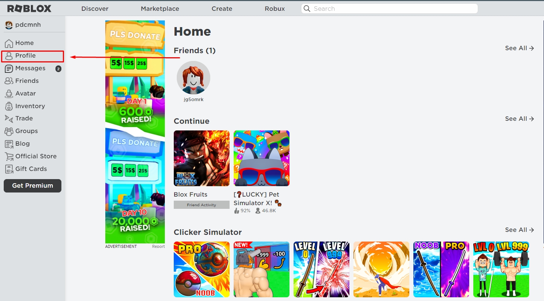This screenshot has width=544, height=301.
Task: Click the Get Premium button
Action: point(32,186)
